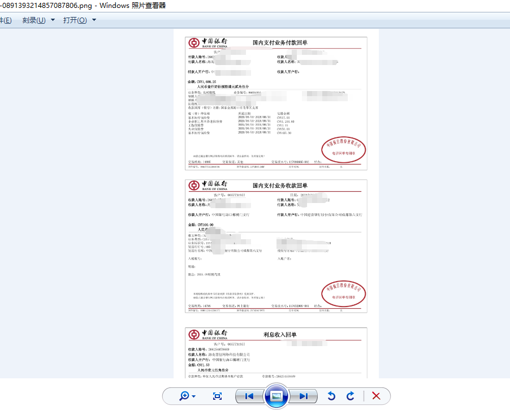Start the slideshow playback
Image resolution: width=510 pixels, height=410 pixels.
(276, 396)
